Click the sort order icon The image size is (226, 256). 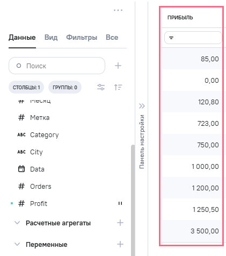point(118,87)
